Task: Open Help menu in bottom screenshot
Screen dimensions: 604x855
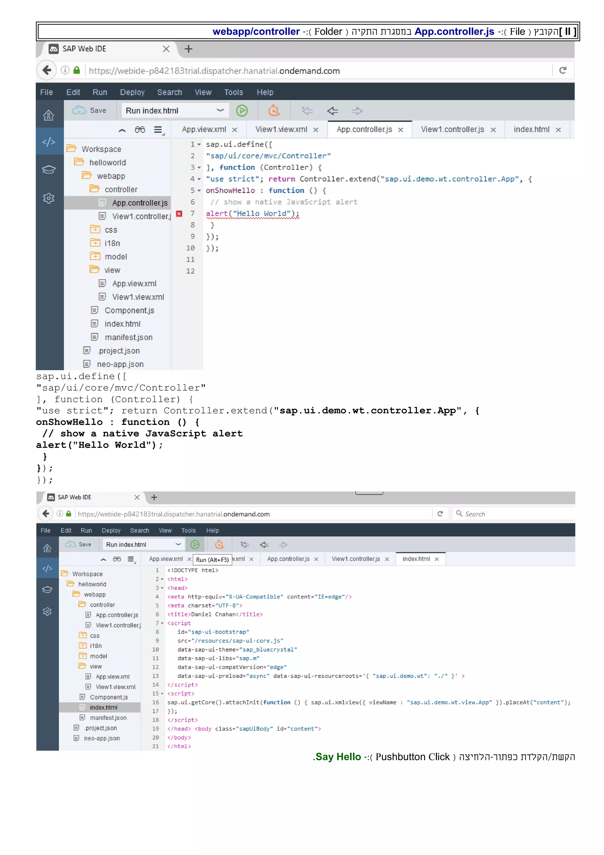Action: click(x=213, y=531)
